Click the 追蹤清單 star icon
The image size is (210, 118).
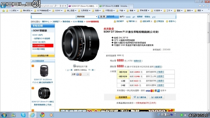point(141,21)
